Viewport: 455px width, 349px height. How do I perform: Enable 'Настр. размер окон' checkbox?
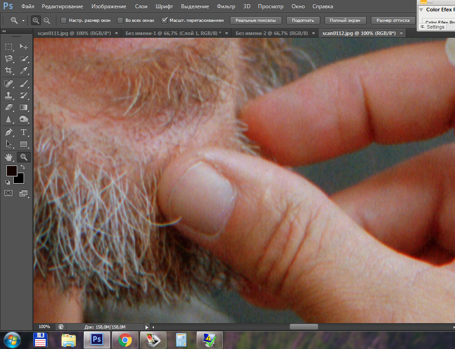(63, 20)
